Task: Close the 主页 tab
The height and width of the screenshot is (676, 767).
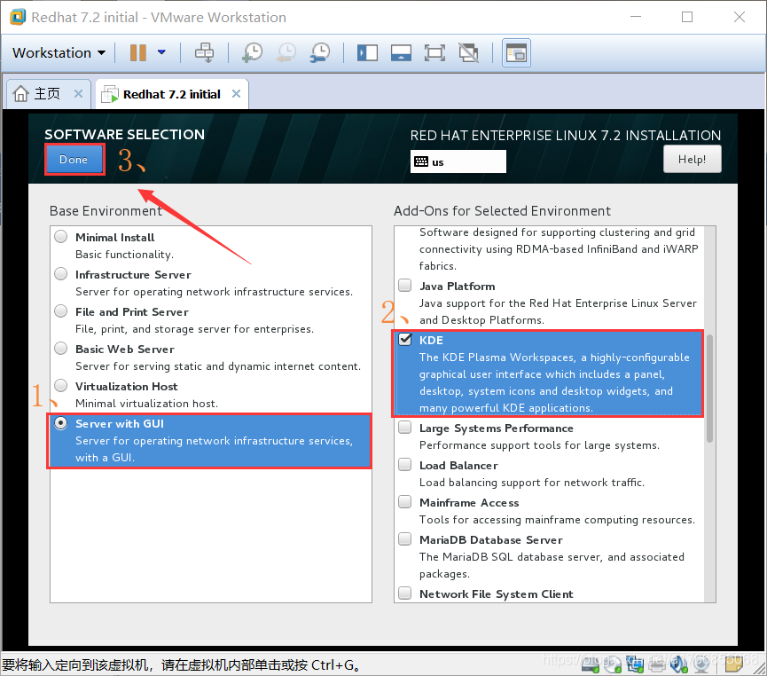Action: [x=78, y=93]
